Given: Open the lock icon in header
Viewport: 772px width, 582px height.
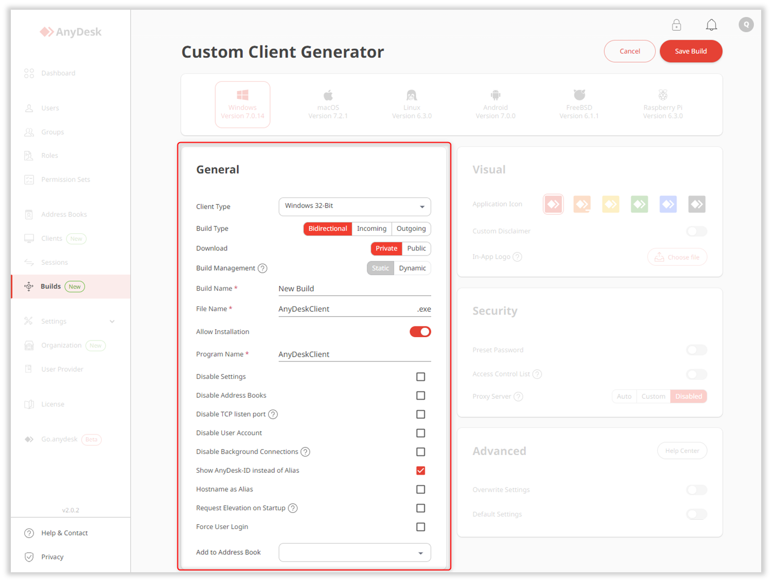Looking at the screenshot, I should click(676, 25).
